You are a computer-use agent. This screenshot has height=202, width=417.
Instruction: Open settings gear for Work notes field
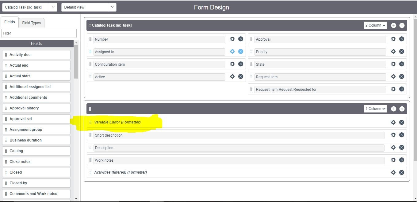[x=393, y=160]
